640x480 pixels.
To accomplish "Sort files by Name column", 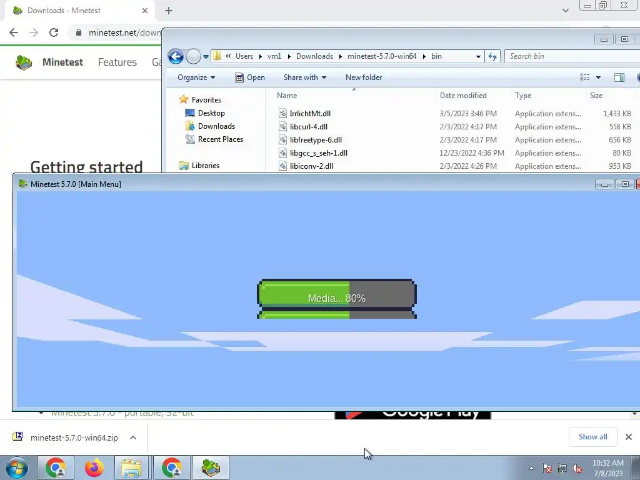I will (287, 96).
